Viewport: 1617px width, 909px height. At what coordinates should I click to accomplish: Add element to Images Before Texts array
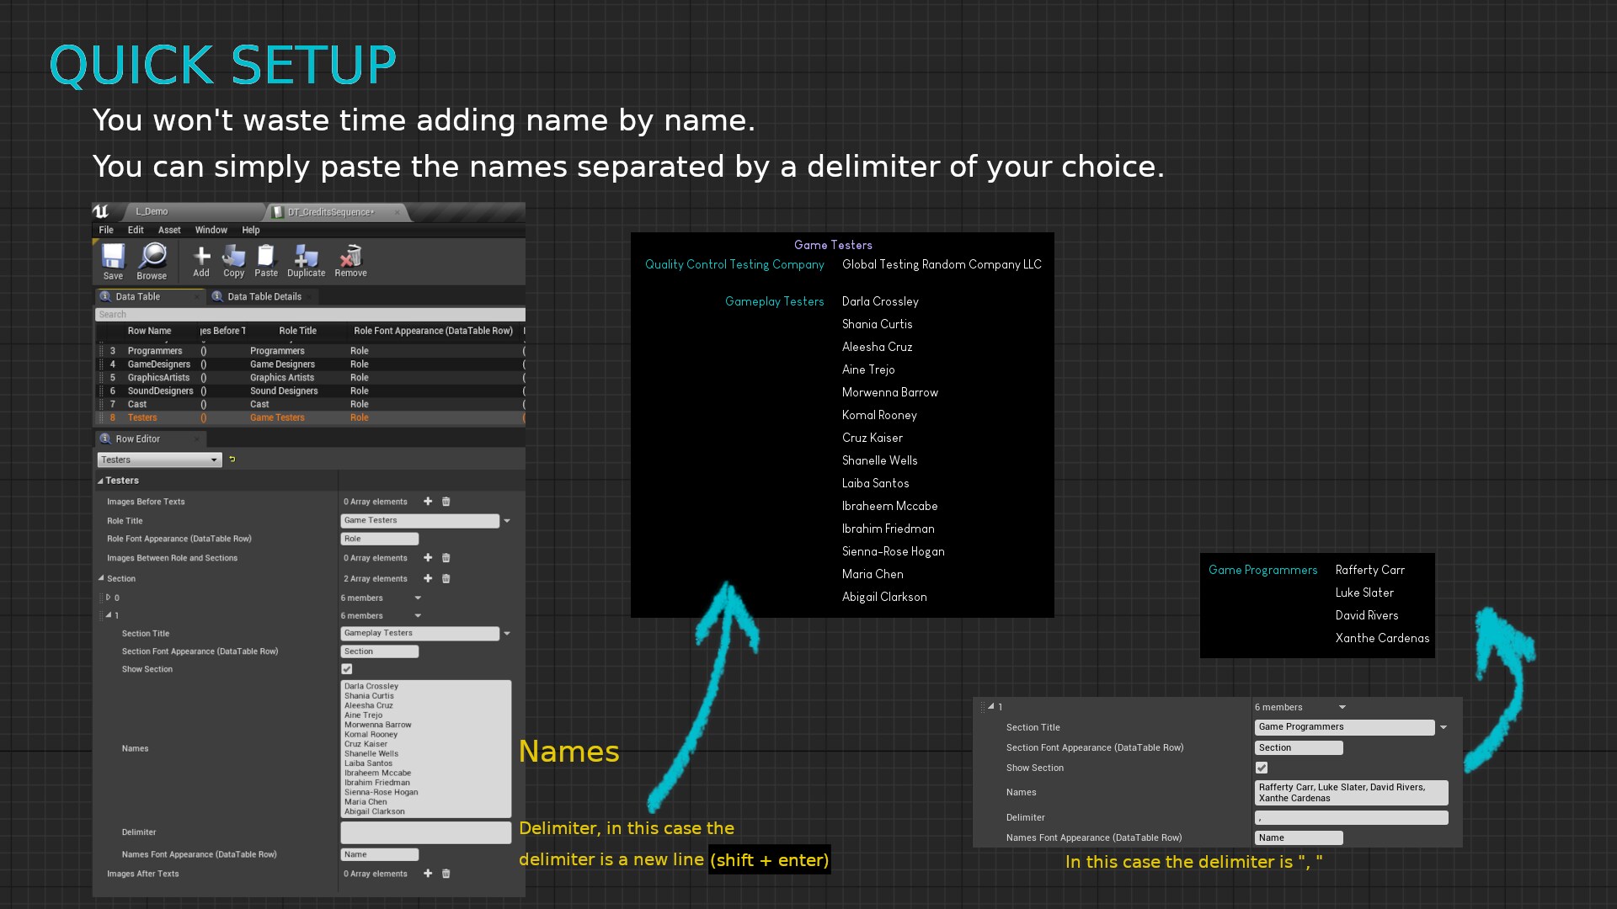pos(428,502)
